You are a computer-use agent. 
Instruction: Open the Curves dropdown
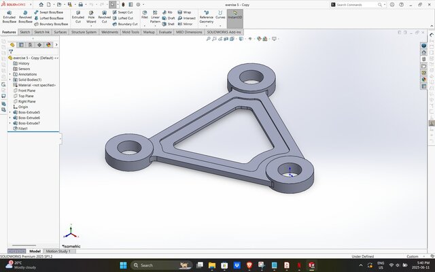[x=220, y=16]
